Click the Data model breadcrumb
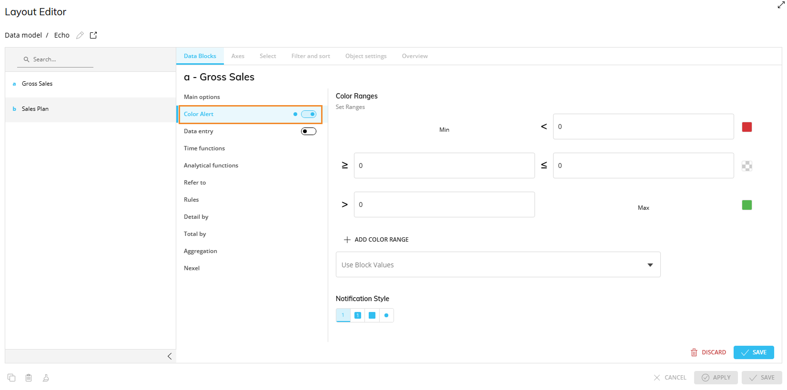 point(23,35)
